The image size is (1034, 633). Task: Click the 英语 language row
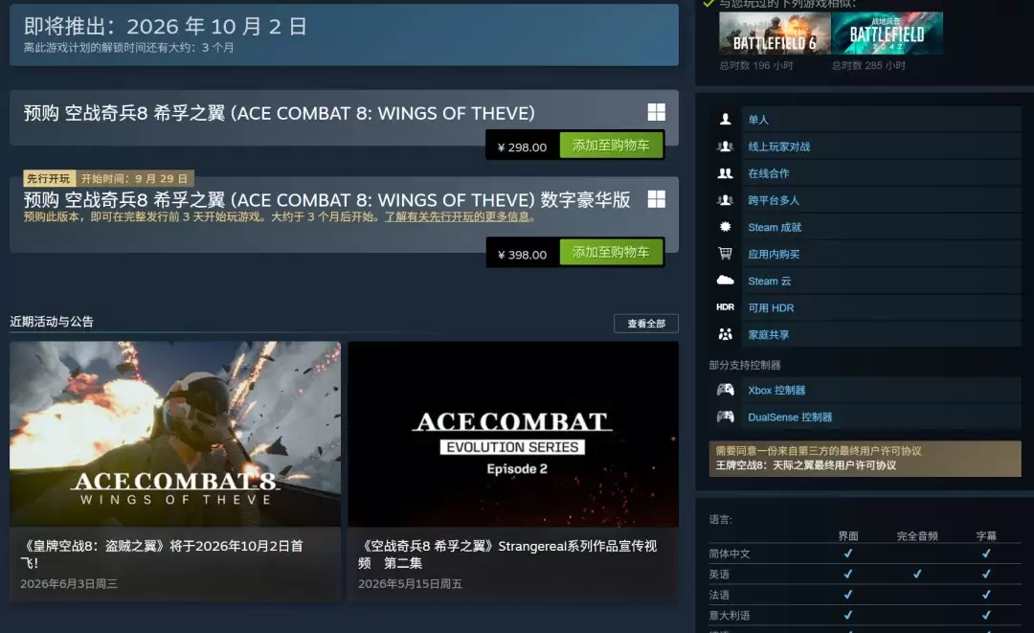(865, 575)
